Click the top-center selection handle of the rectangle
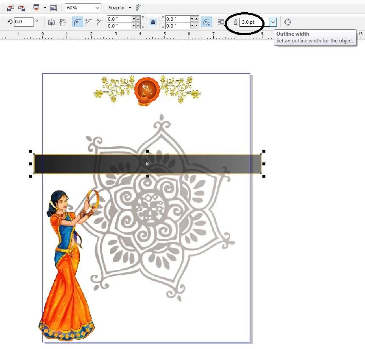Screen dimensions: 365x349 pos(148,151)
